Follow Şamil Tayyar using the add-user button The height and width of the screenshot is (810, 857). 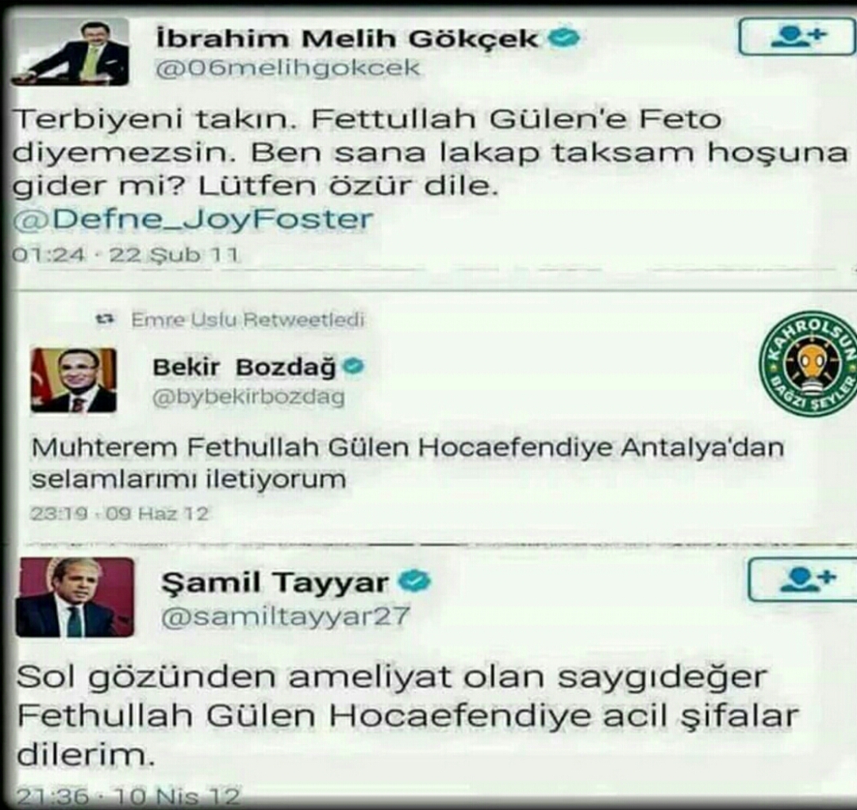tap(803, 579)
